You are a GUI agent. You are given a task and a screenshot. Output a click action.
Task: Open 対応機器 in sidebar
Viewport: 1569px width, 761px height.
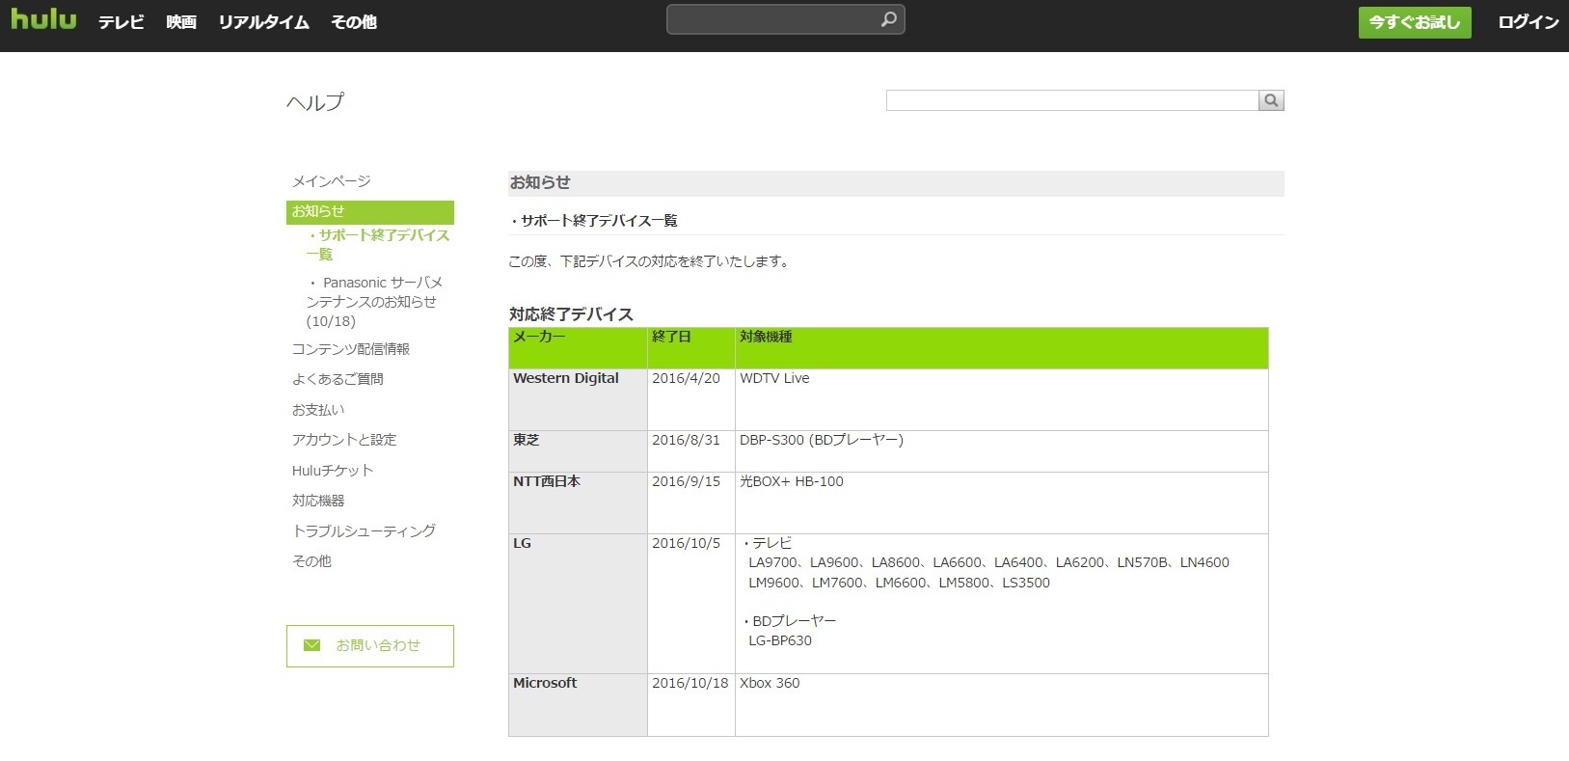(318, 501)
